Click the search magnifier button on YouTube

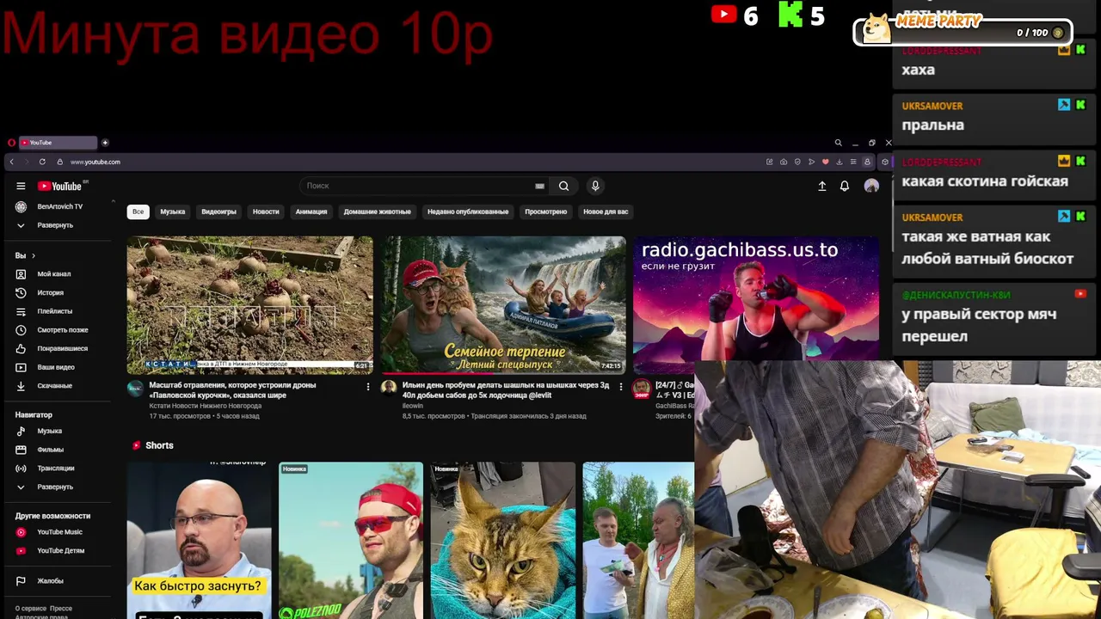(x=563, y=186)
